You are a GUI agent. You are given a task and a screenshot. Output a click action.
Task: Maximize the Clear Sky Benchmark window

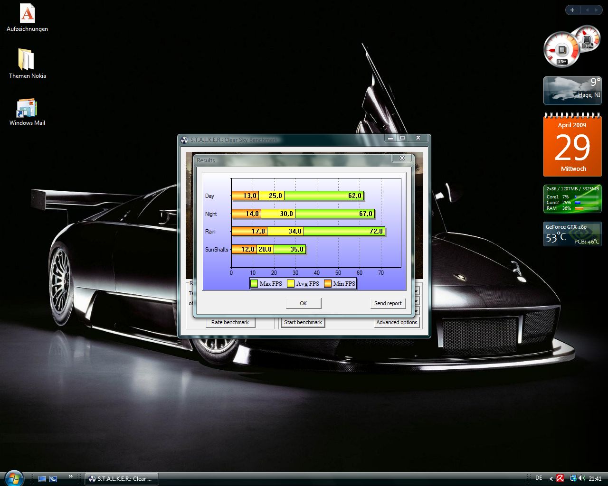pyautogui.click(x=402, y=138)
